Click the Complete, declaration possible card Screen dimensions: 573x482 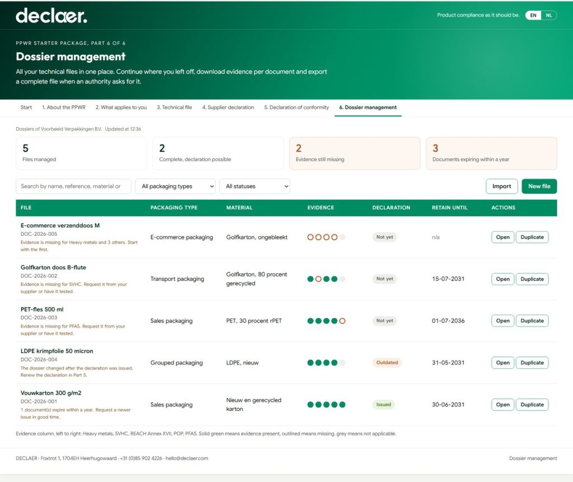[218, 153]
